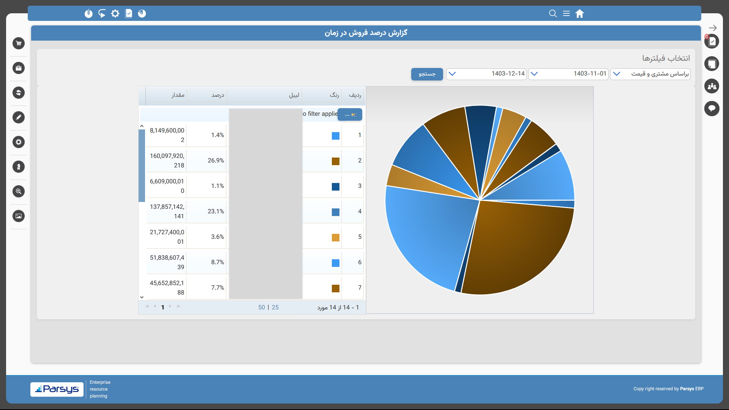
Task: Open the search magnifier in top bar
Action: coord(553,14)
